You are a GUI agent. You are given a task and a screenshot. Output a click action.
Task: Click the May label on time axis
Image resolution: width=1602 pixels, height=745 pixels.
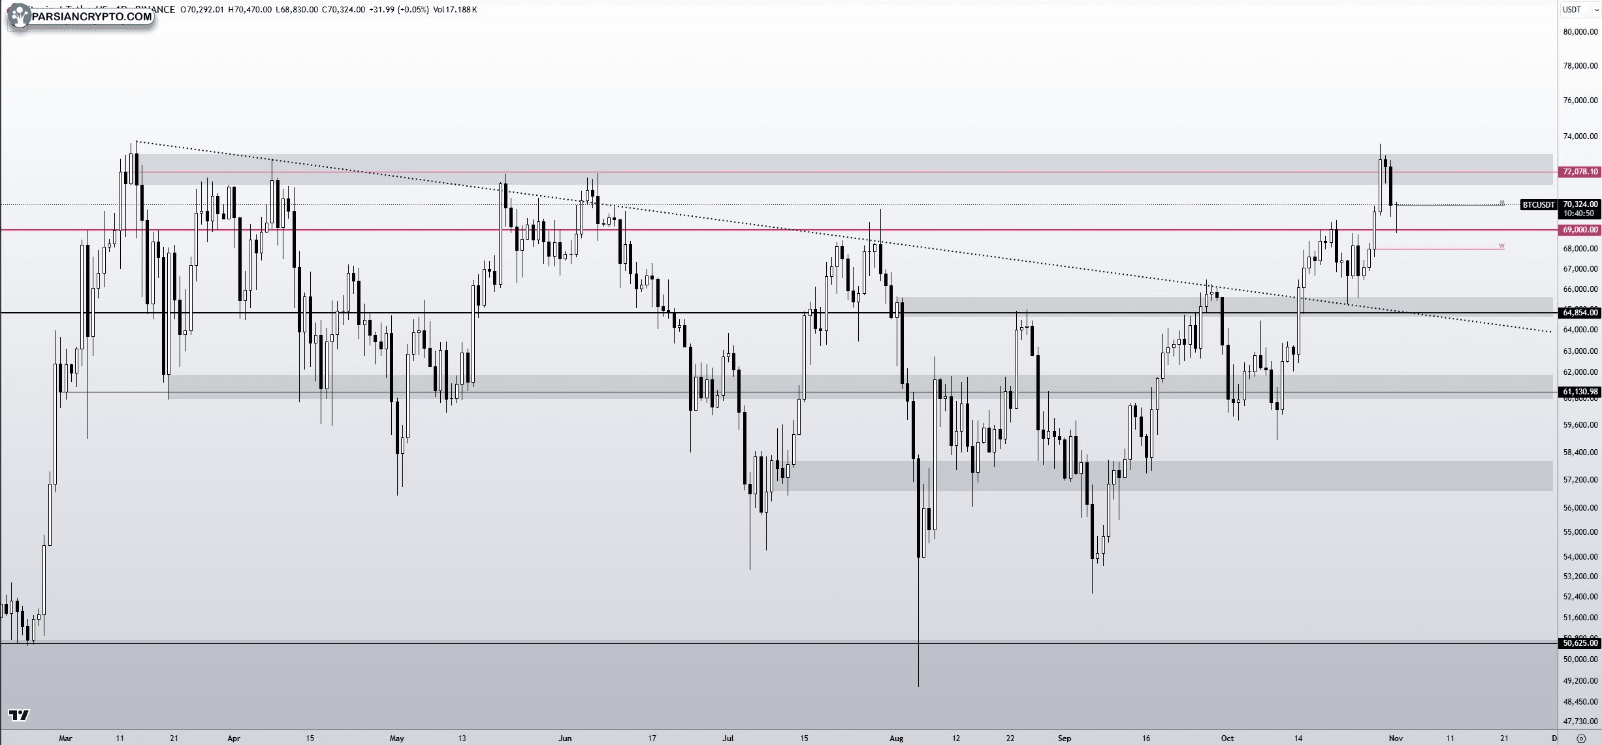coord(396,738)
